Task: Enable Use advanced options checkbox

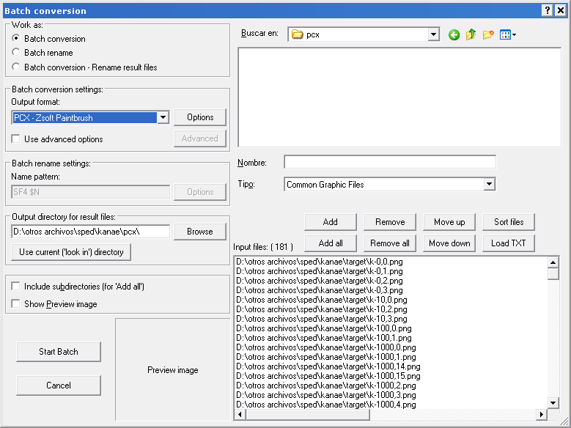Action: pos(16,139)
